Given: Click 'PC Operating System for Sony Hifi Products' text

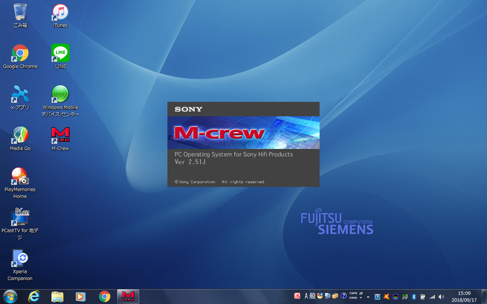Looking at the screenshot, I should (234, 154).
